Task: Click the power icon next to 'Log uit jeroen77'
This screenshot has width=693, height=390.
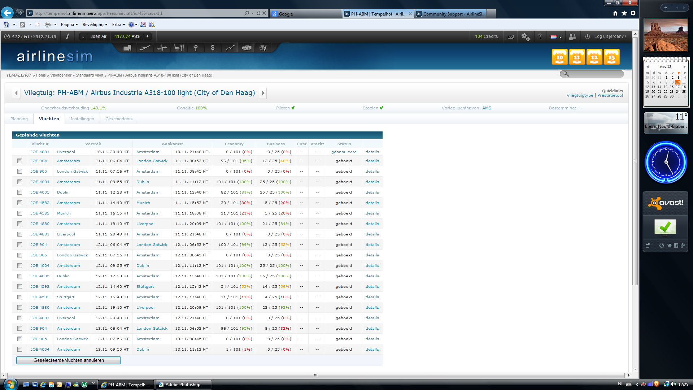Action: pyautogui.click(x=587, y=36)
